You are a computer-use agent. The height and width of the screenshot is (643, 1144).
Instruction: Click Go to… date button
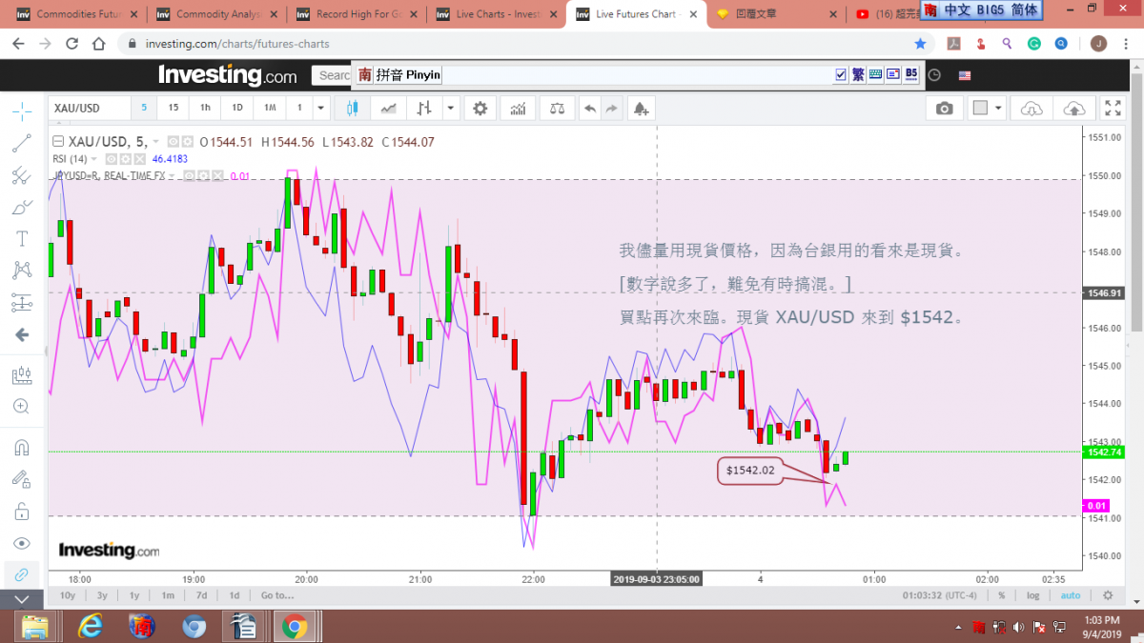(x=276, y=595)
